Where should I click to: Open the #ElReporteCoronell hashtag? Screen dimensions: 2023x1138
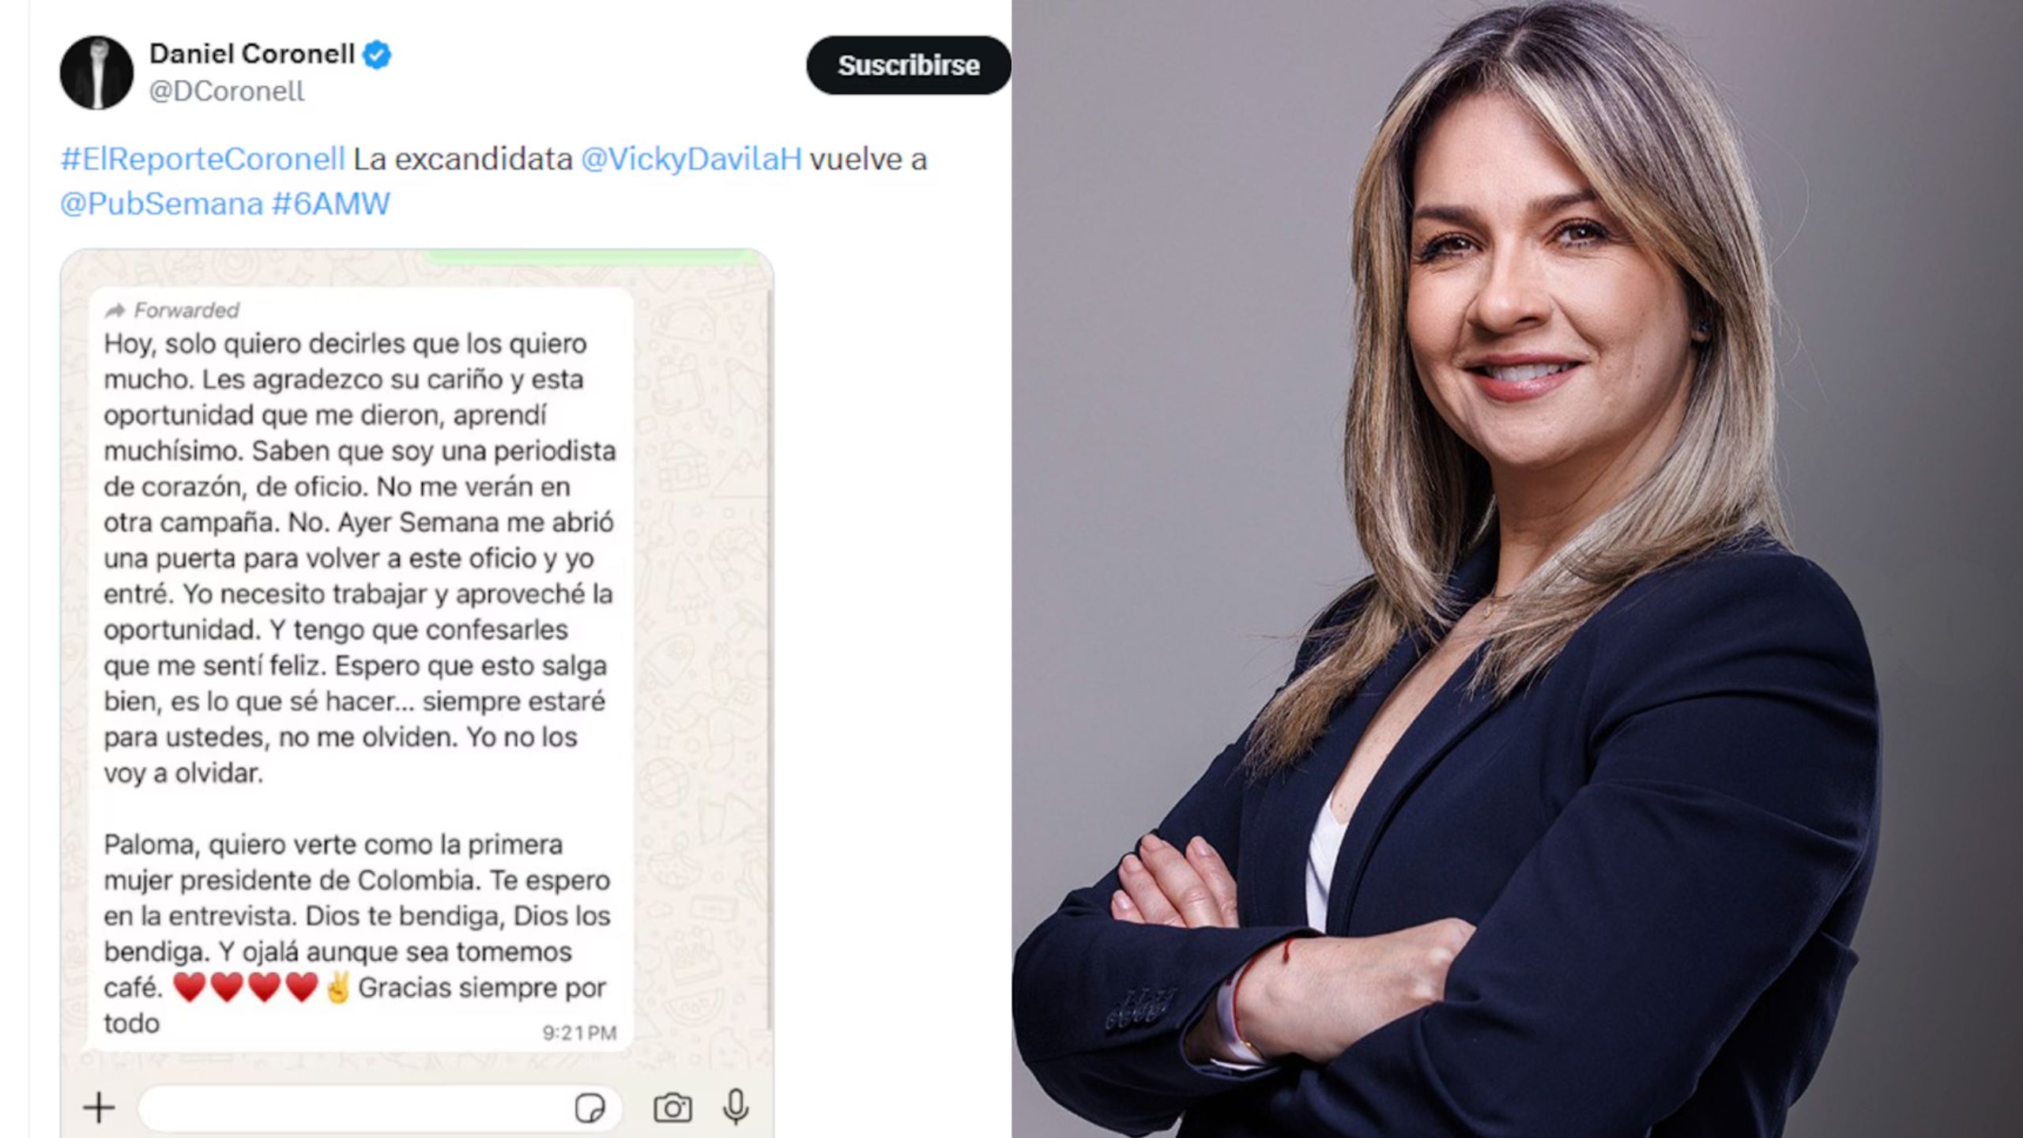point(203,159)
